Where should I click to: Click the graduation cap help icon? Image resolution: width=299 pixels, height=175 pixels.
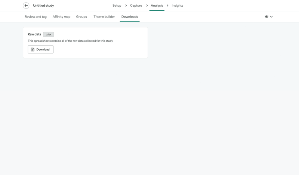click(266, 17)
